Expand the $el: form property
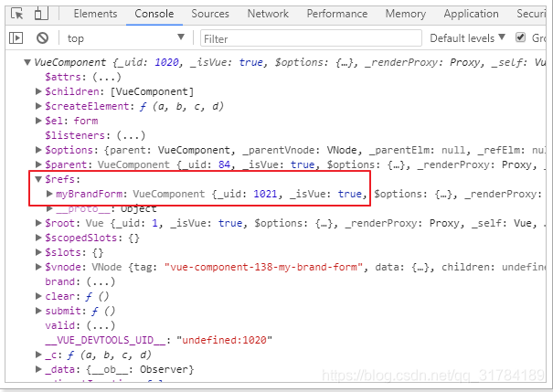 tap(38, 121)
